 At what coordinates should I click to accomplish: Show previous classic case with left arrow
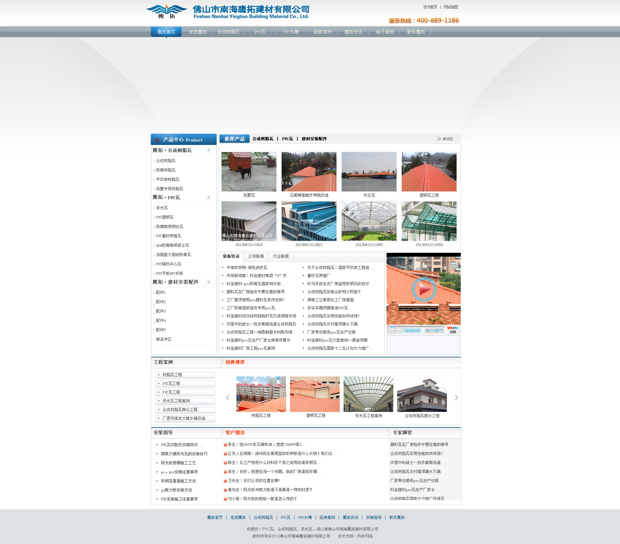[228, 397]
